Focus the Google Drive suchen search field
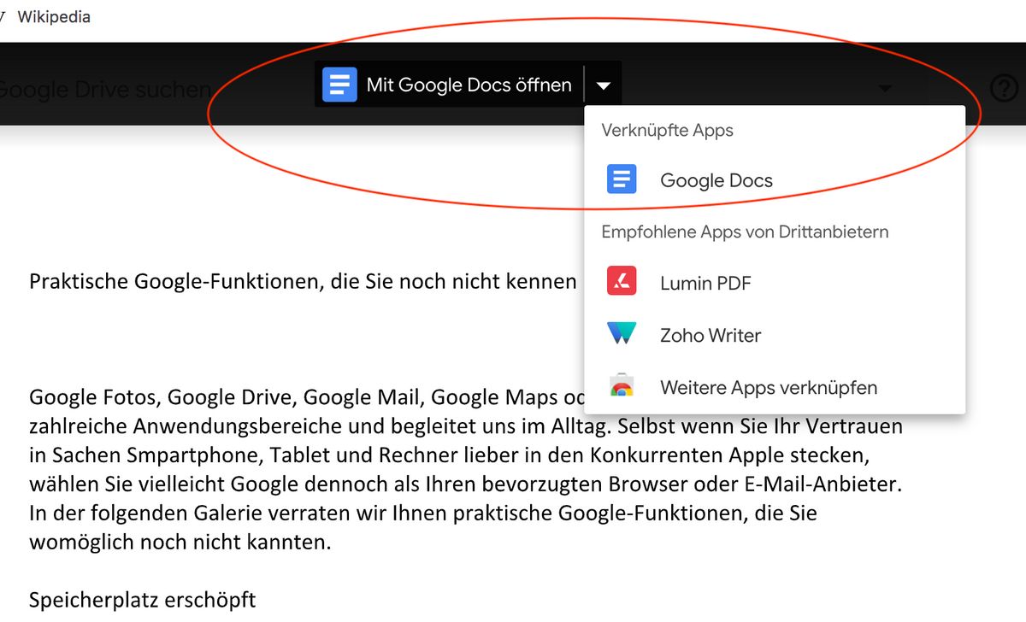This screenshot has height=622, width=1026. (106, 89)
